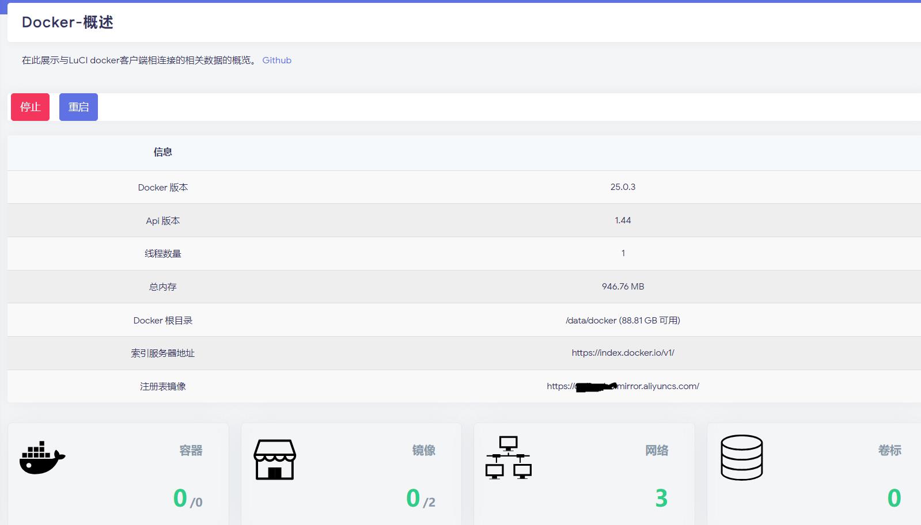Select the mirror.aliyuncs.com registry mirror value
This screenshot has height=525, width=921.
tap(623, 386)
